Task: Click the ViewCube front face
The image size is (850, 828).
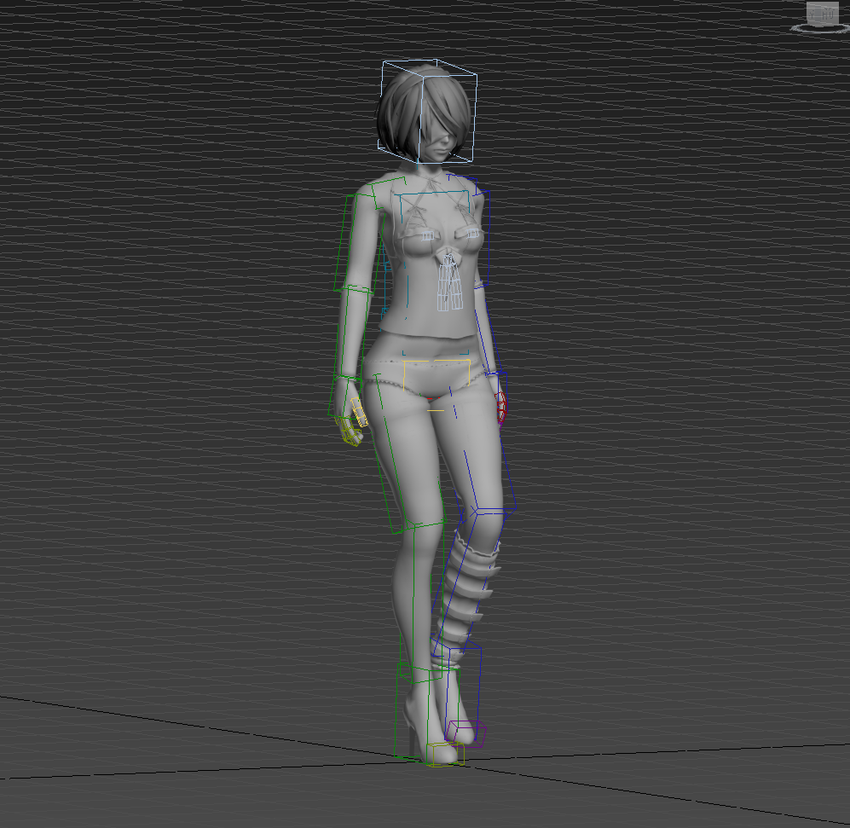Action: pos(822,14)
